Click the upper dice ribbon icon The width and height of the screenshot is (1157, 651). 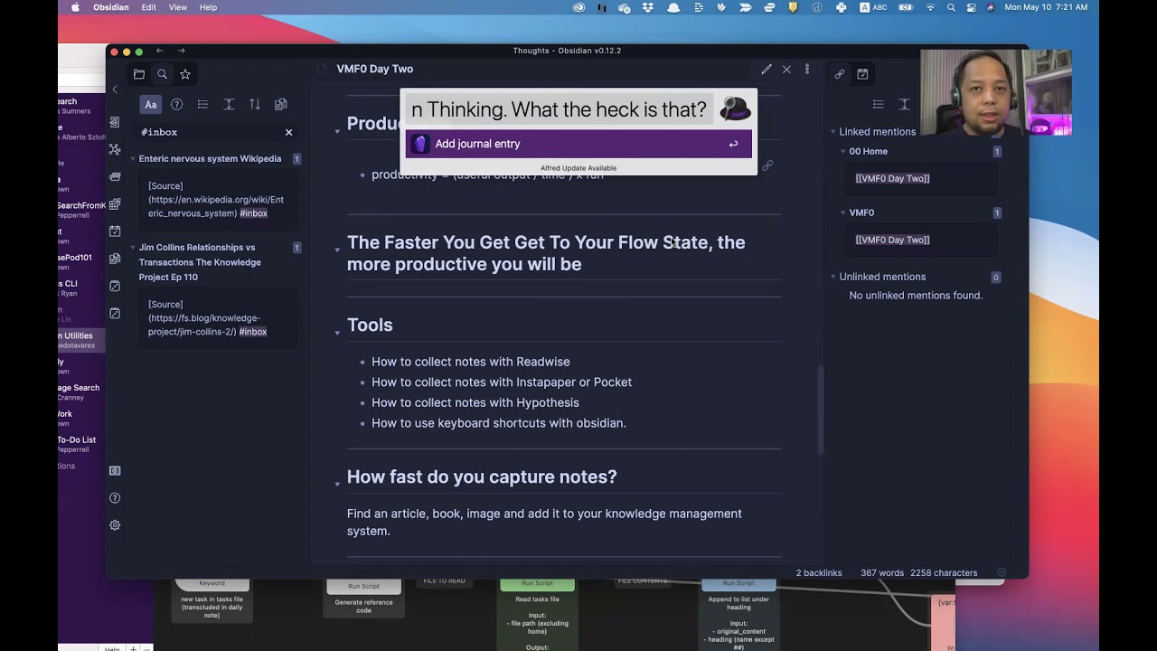tap(115, 286)
